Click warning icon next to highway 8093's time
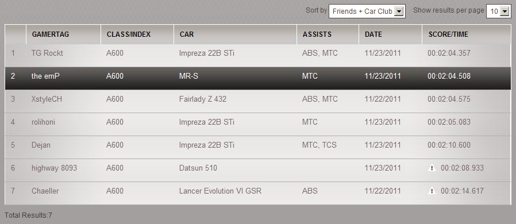 (432, 168)
